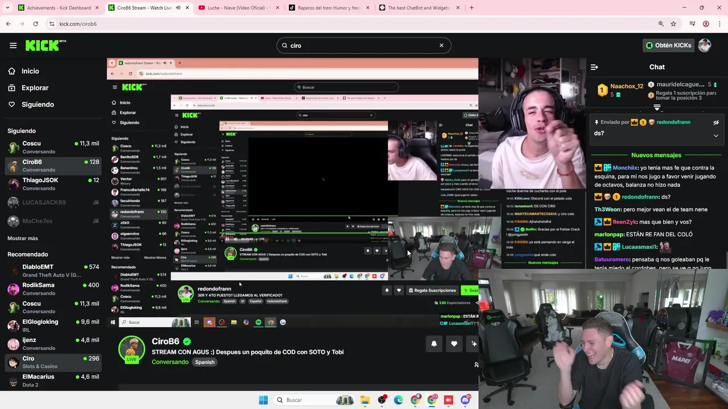Go back using browser back arrow
Image resolution: width=728 pixels, height=409 pixels.
(8, 24)
